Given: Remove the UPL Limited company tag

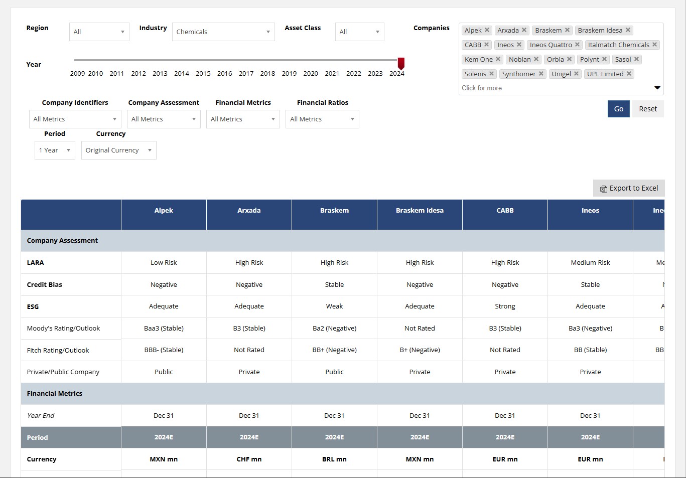Looking at the screenshot, I should [x=629, y=74].
